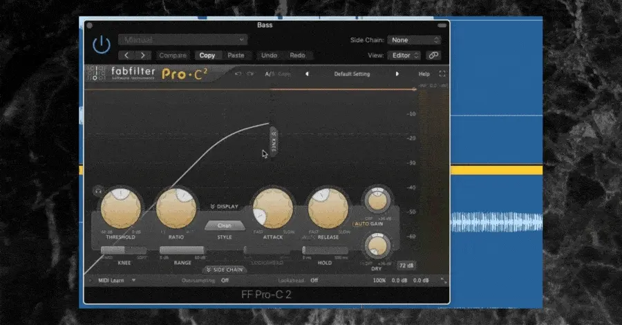
Task: Toggle AUTO release
Action: (309, 237)
